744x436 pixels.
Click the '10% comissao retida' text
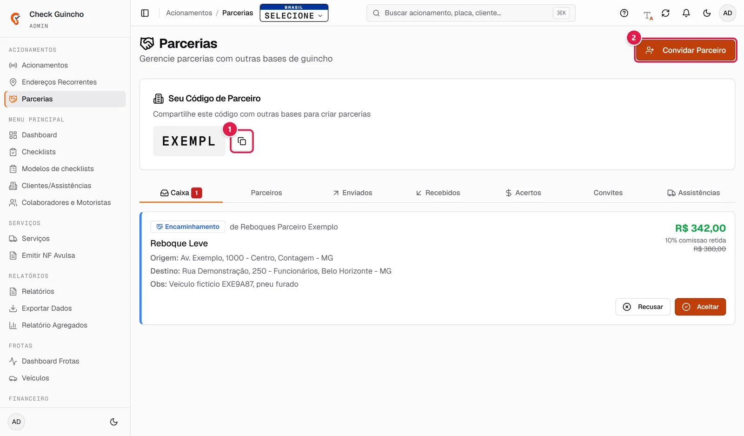[x=695, y=241]
